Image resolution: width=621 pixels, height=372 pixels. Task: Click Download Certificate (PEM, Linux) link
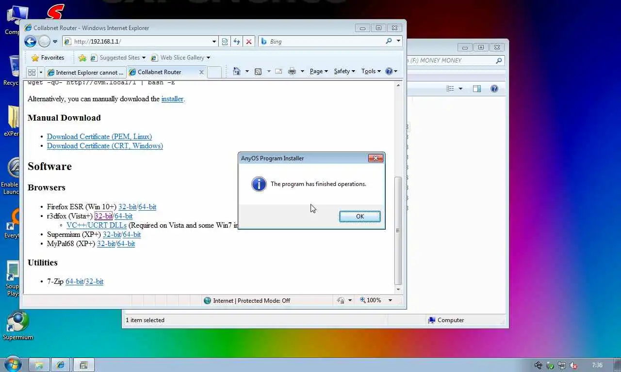[99, 137]
